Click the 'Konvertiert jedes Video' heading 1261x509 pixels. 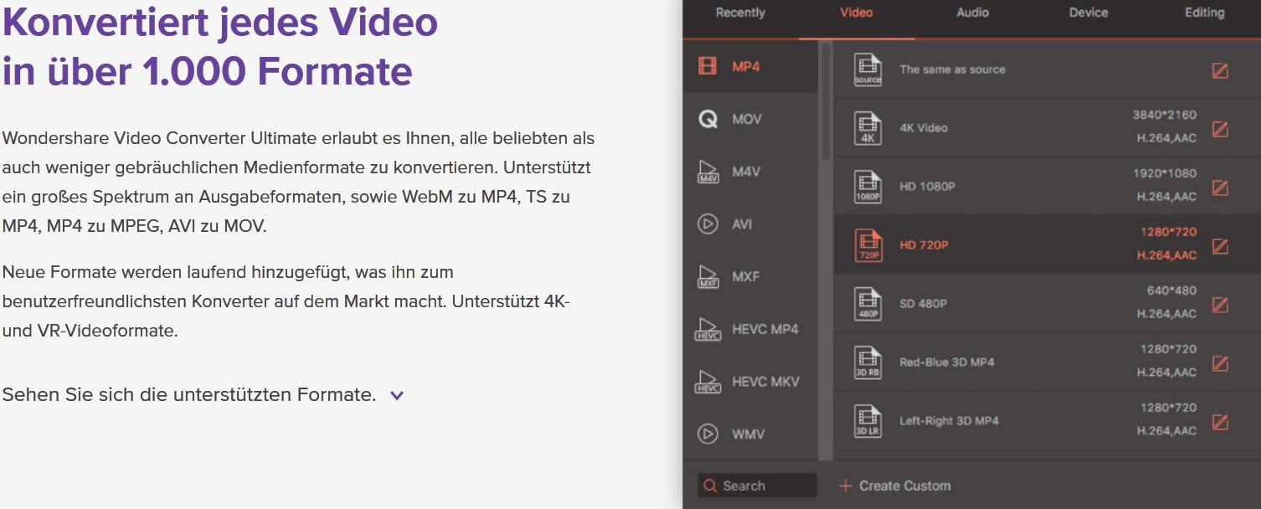[x=220, y=23]
